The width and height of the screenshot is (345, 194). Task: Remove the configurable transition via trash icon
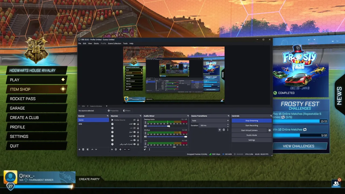[x=223, y=130]
